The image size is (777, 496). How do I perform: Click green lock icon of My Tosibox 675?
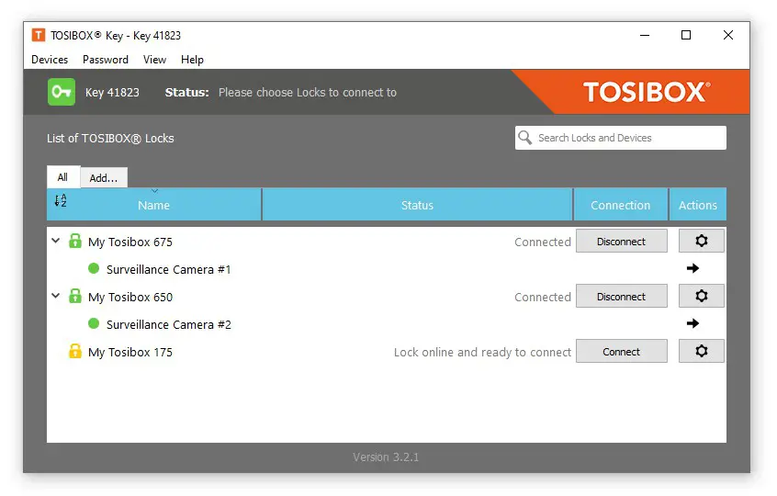74,241
